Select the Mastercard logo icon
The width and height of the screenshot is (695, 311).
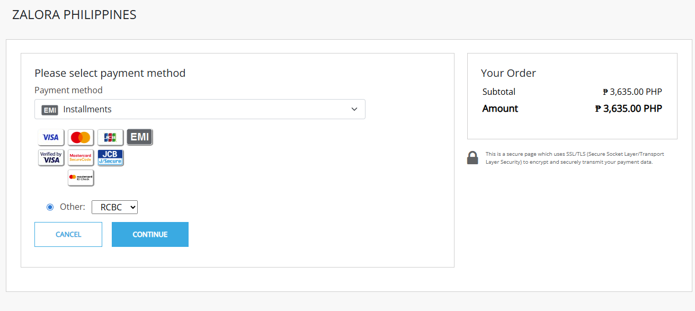[81, 137]
